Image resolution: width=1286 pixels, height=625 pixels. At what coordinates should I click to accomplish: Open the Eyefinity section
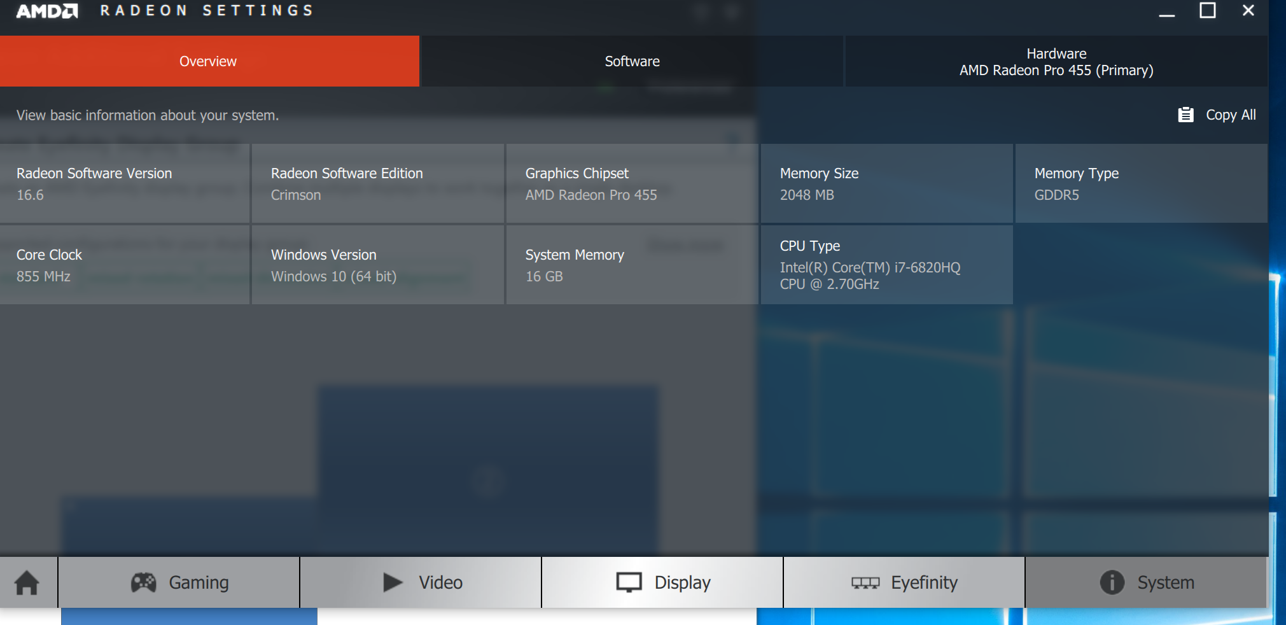(904, 582)
